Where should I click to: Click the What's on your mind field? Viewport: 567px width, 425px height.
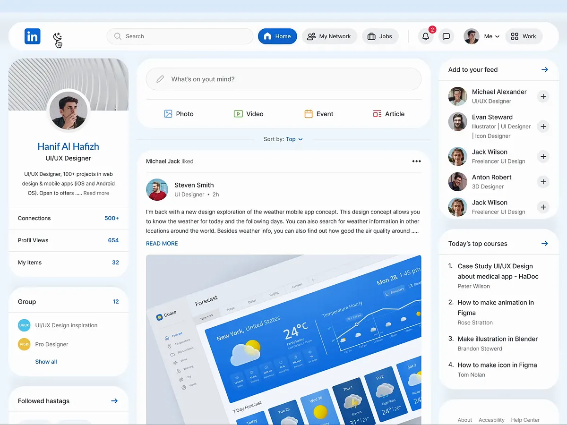tap(283, 79)
